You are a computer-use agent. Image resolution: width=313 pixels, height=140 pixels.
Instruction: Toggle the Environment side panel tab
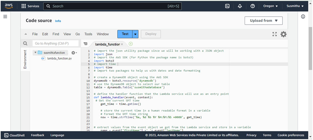pyautogui.click(x=25, y=59)
